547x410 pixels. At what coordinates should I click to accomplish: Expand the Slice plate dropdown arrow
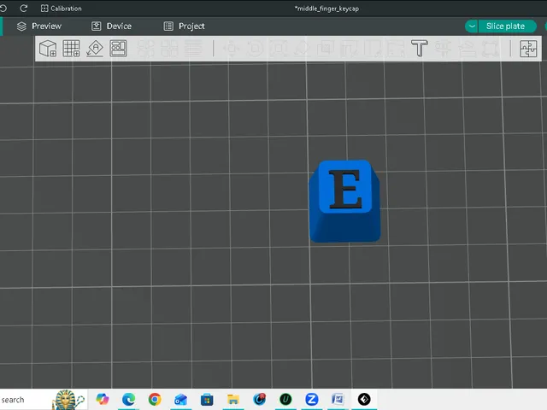pos(472,26)
